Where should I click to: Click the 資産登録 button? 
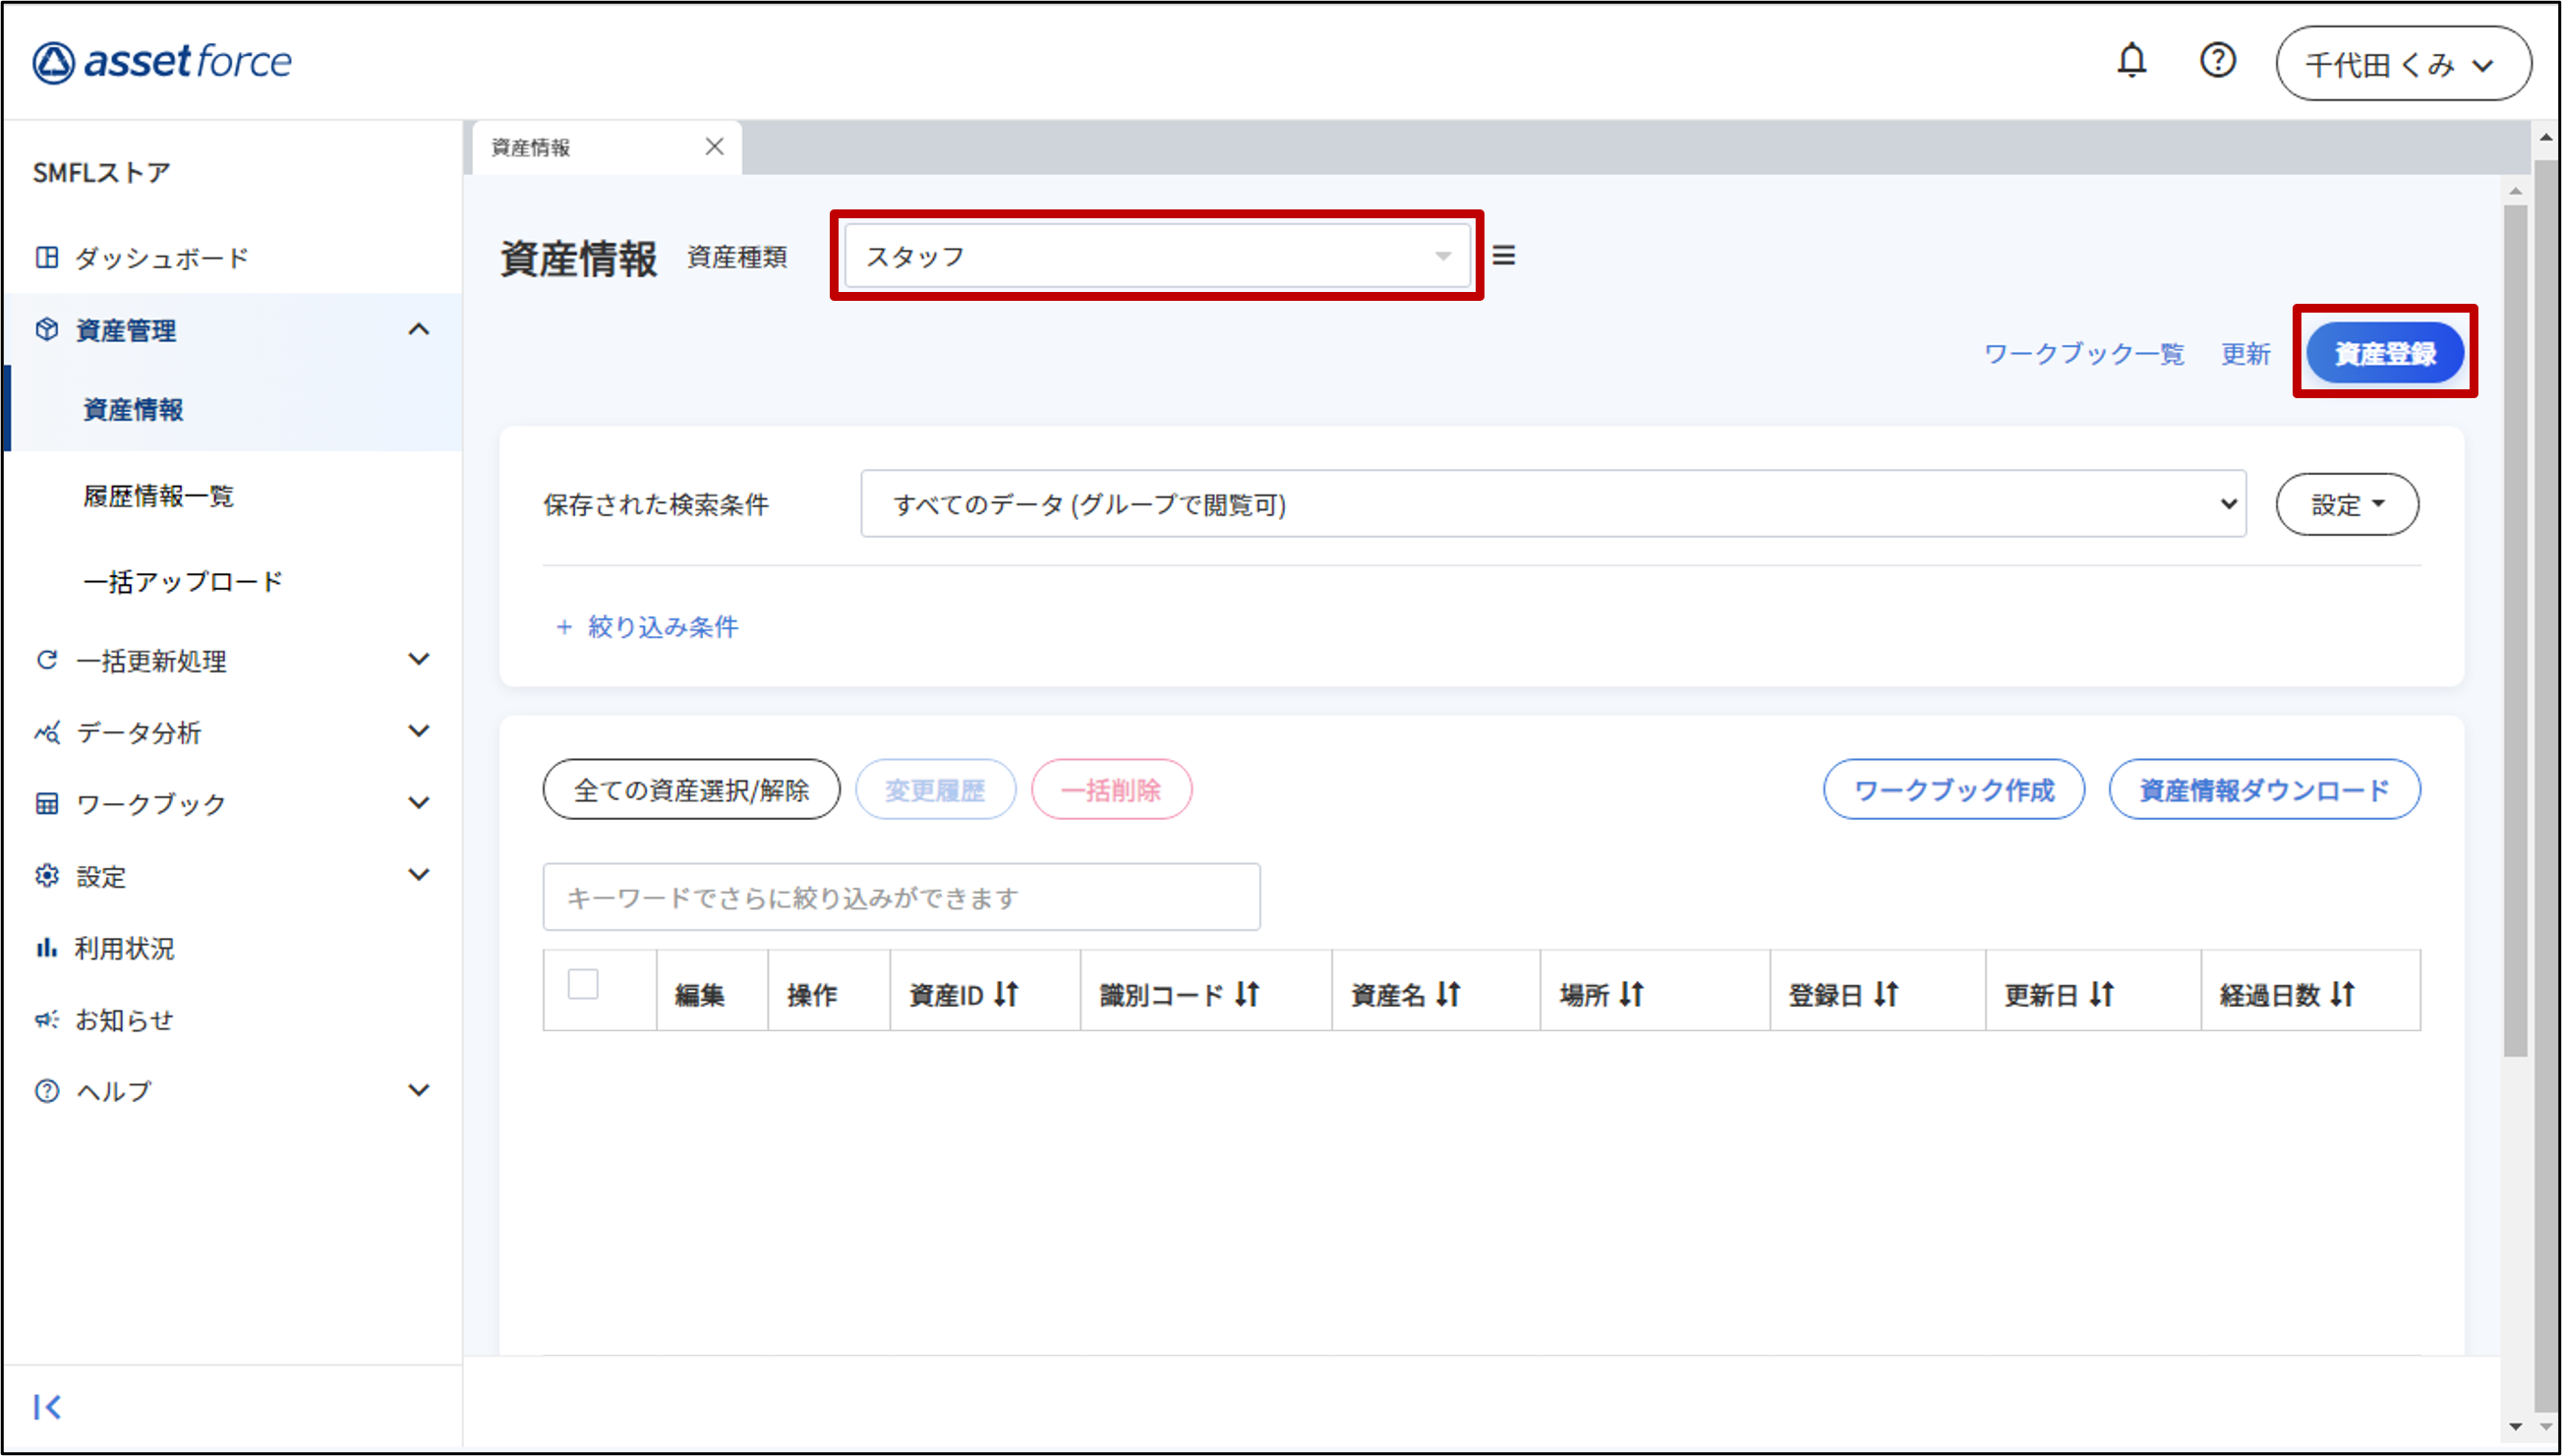click(x=2384, y=353)
